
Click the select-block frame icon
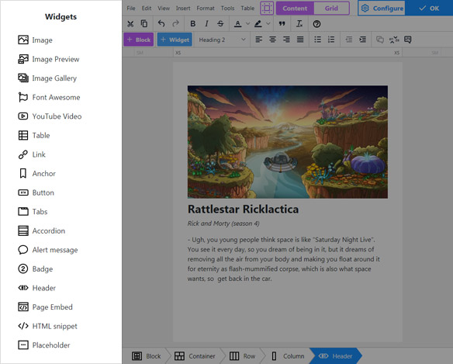(267, 8)
